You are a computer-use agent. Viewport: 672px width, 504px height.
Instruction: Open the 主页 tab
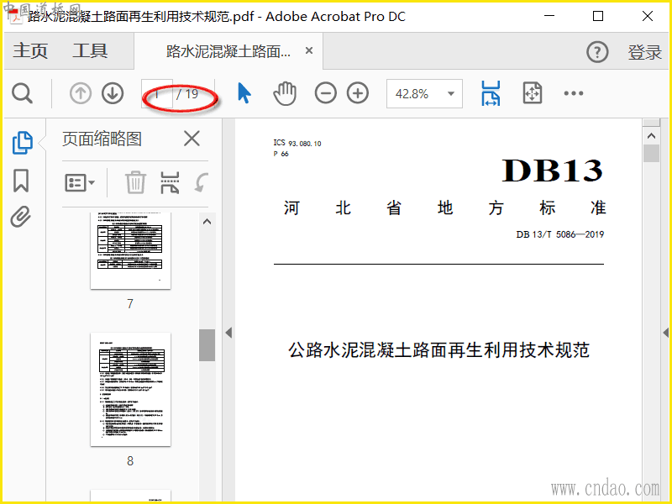tap(30, 50)
